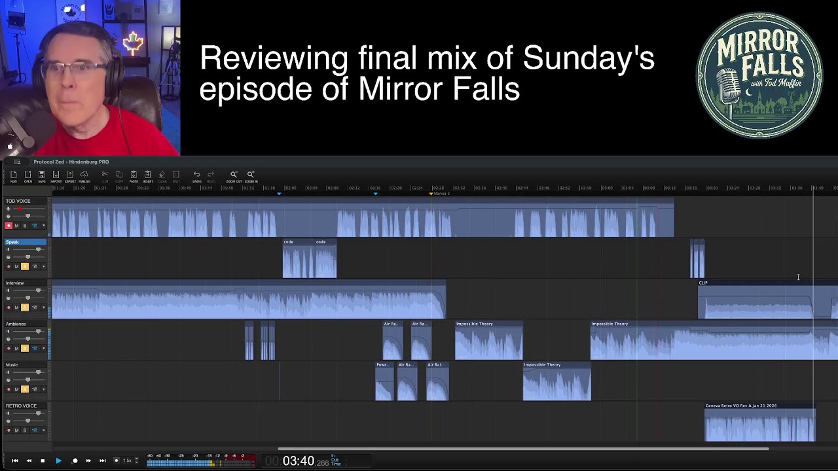838x471 pixels.
Task: Click the Redo arrow icon
Action: (x=211, y=175)
